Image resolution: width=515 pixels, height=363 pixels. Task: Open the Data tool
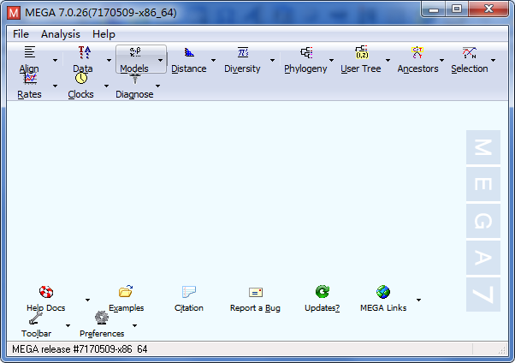pyautogui.click(x=83, y=59)
